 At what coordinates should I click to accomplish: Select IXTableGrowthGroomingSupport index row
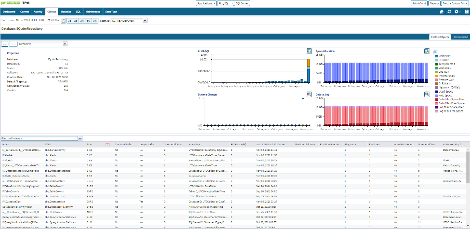point(233,186)
